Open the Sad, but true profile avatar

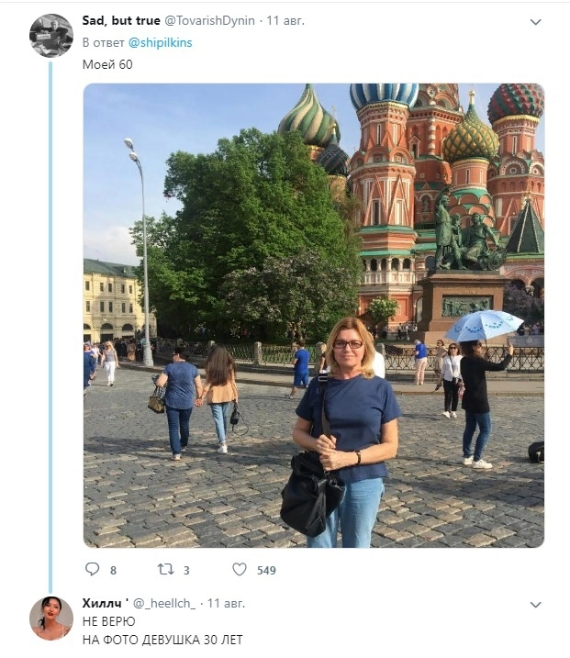[x=51, y=36]
